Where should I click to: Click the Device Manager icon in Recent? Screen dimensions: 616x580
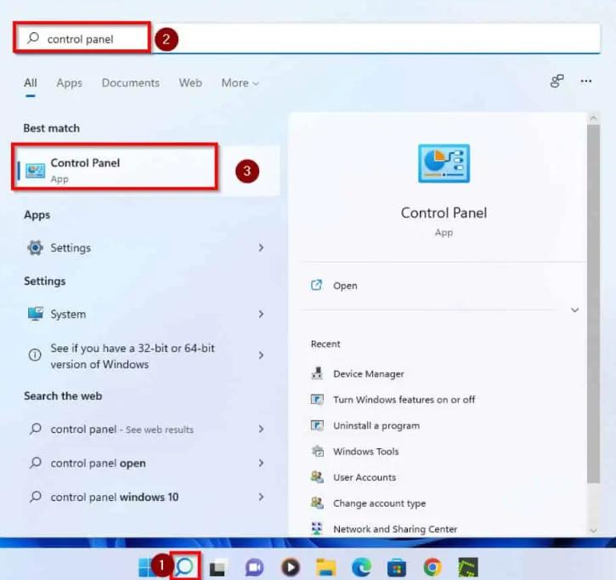click(x=317, y=373)
